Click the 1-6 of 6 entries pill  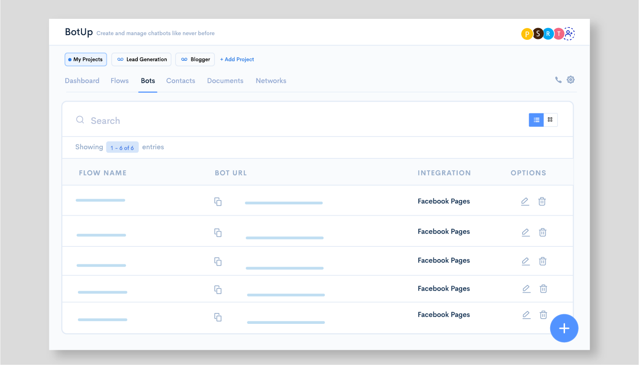click(122, 147)
